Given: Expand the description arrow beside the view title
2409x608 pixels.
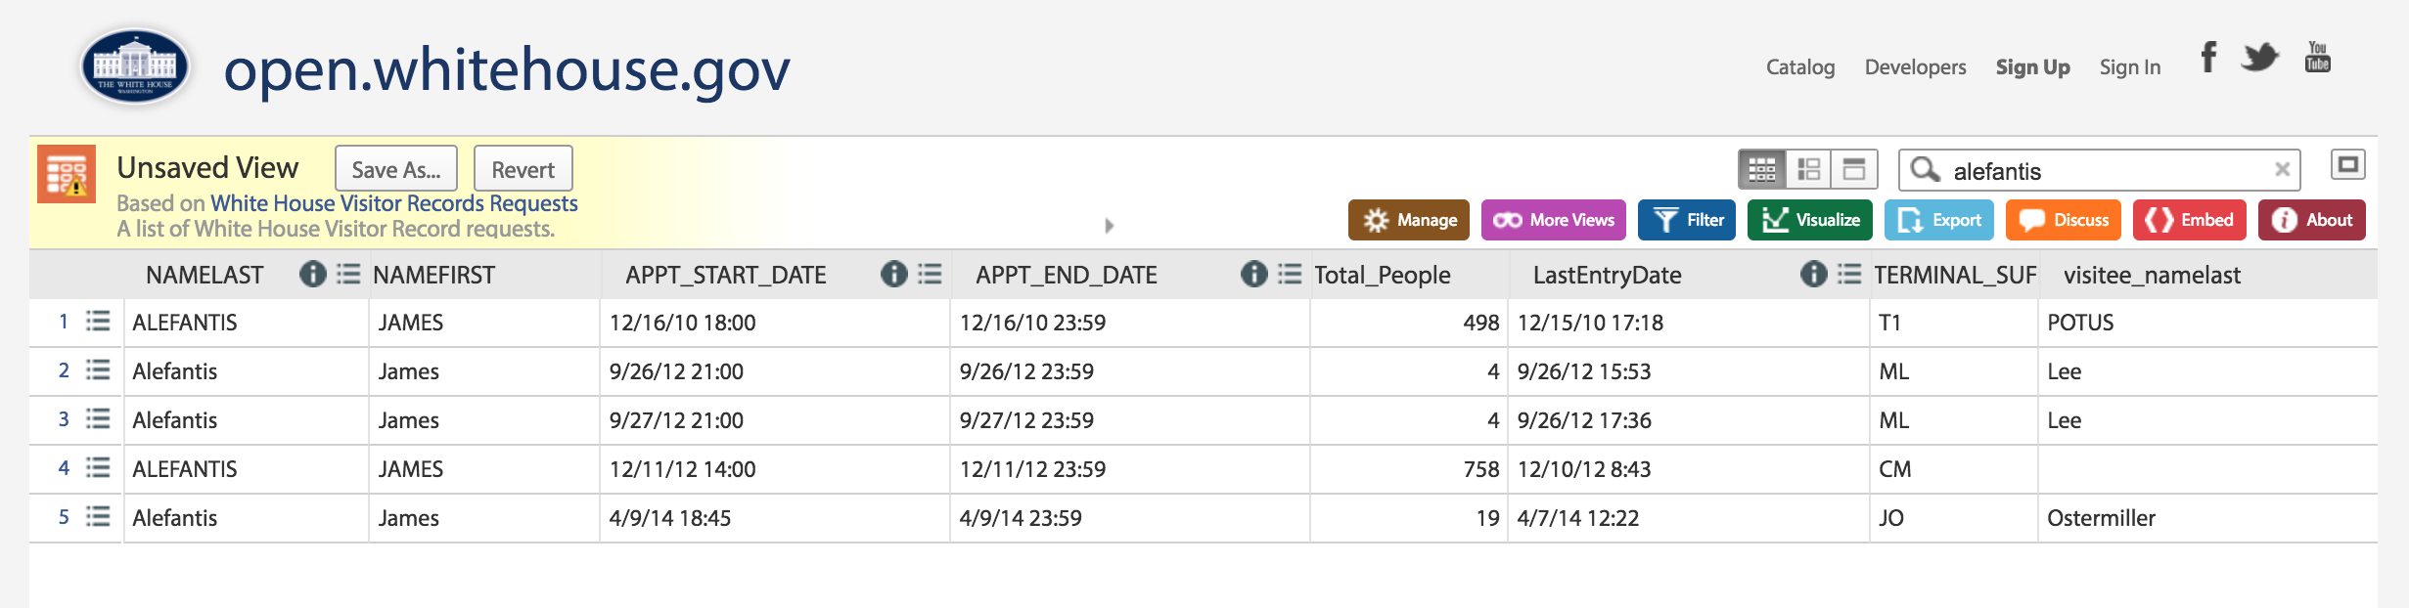Looking at the screenshot, I should pos(1109,226).
